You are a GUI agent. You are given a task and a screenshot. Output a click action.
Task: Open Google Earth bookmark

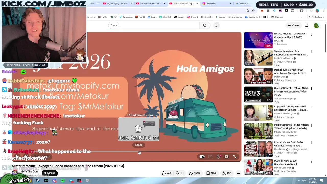(x=252, y=17)
